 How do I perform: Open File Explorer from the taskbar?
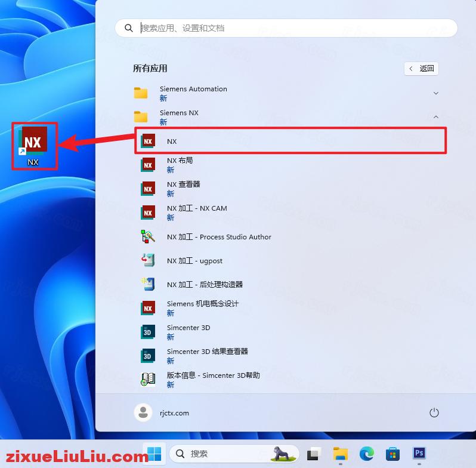[x=341, y=454]
